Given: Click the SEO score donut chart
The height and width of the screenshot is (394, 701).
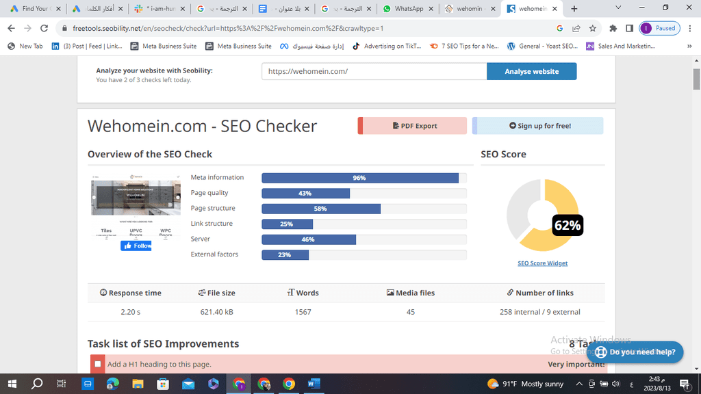Looking at the screenshot, I should [542, 215].
